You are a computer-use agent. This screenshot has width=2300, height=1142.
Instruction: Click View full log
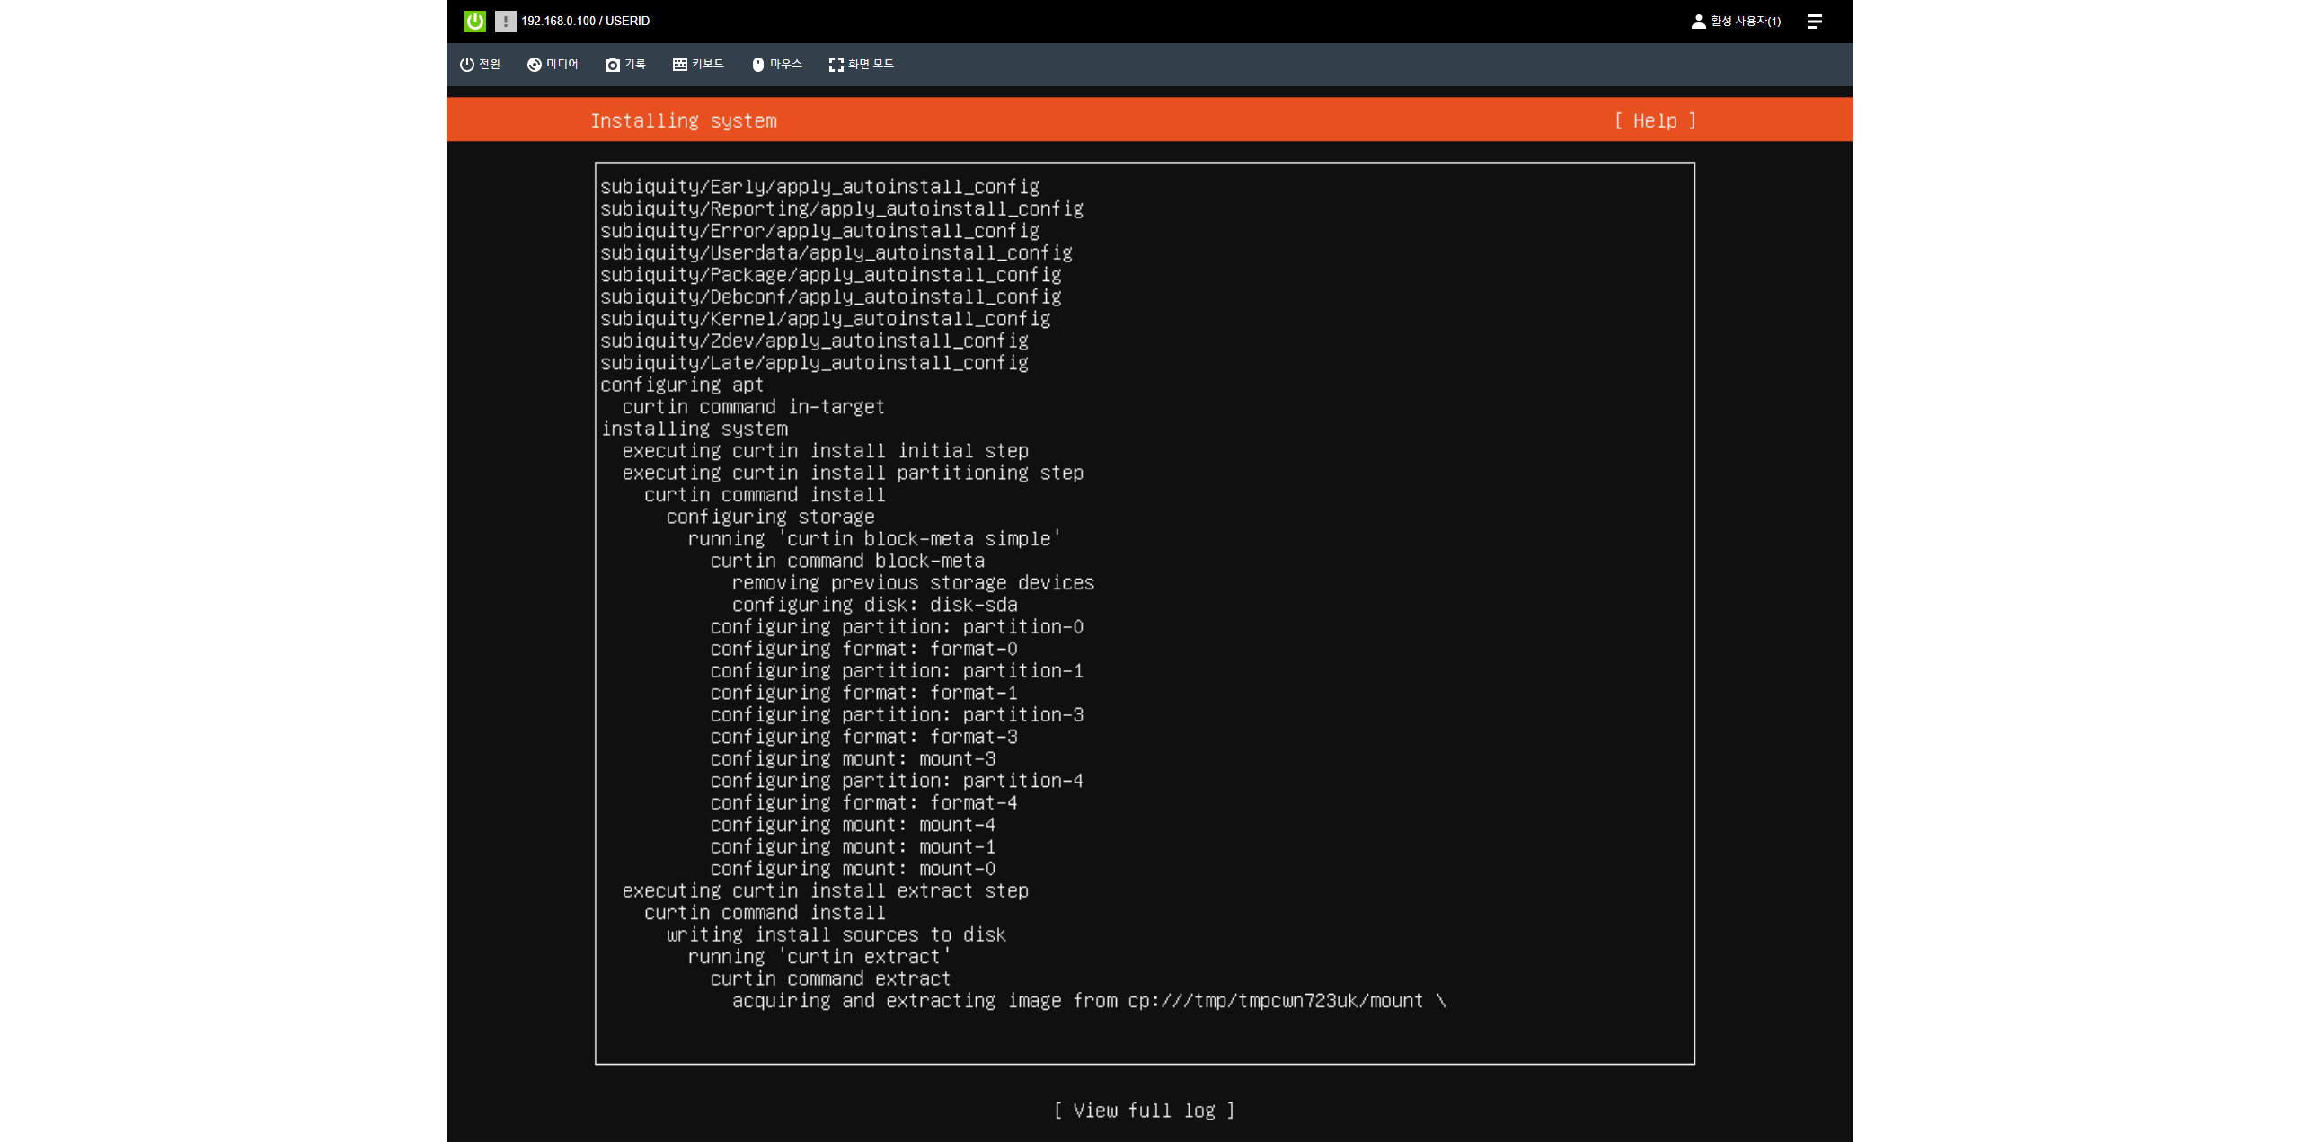[x=1144, y=1111]
